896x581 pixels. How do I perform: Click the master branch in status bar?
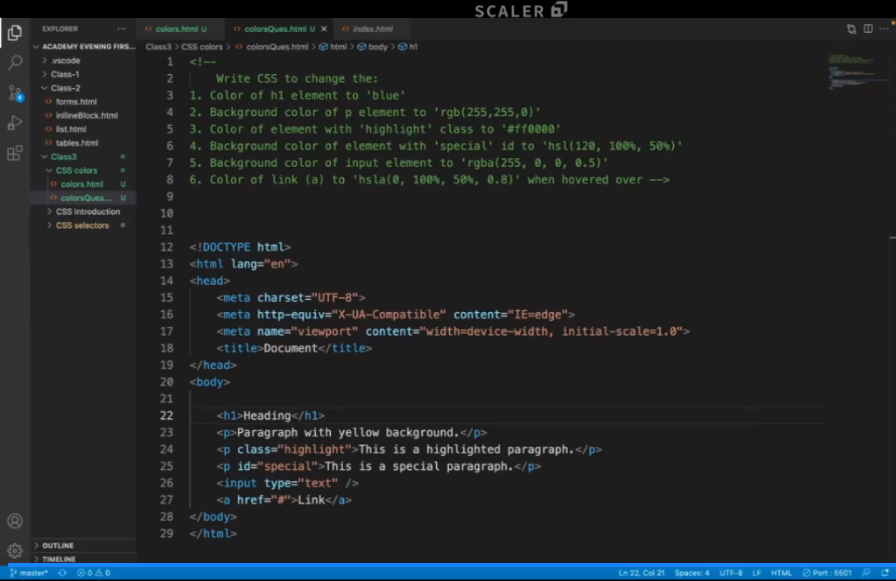(x=30, y=573)
